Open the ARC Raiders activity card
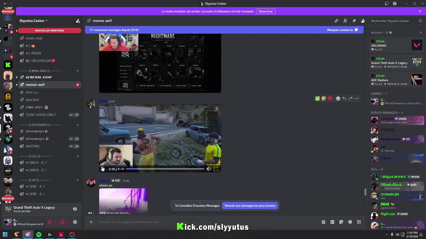 click(397, 79)
